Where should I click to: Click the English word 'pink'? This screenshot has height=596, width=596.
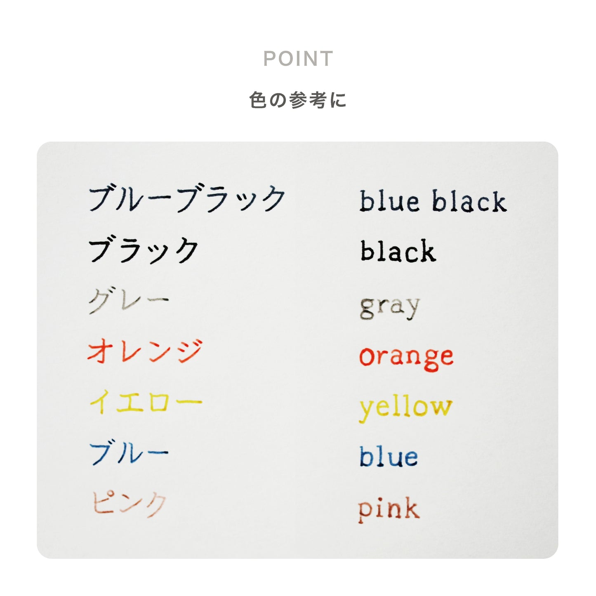(x=389, y=509)
